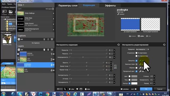Switch to Эффекты tab
170x96 pixels.
(x=110, y=6)
